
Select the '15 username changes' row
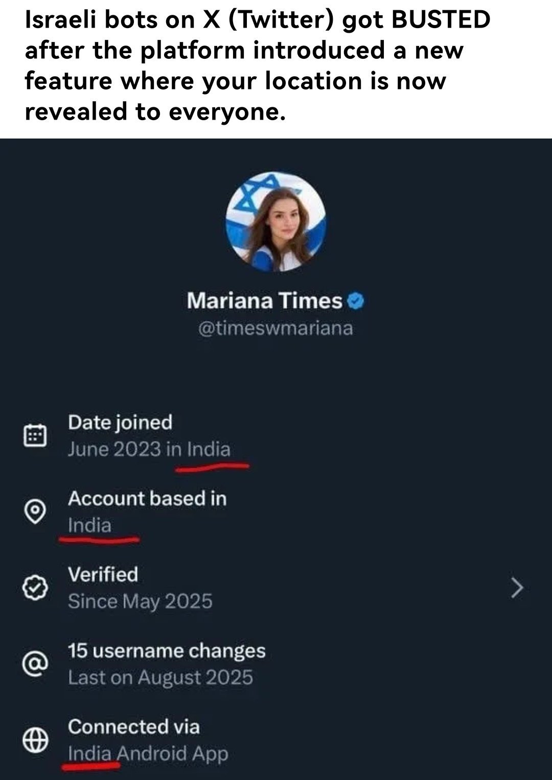pos(167,651)
